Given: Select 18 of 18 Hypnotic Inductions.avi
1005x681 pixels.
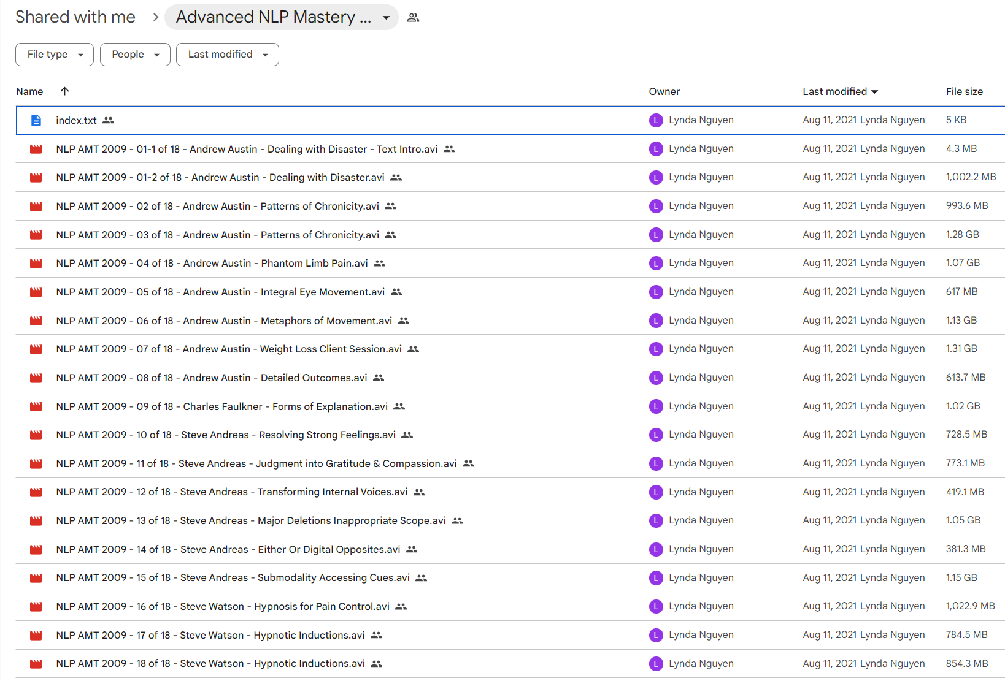Looking at the screenshot, I should (210, 664).
